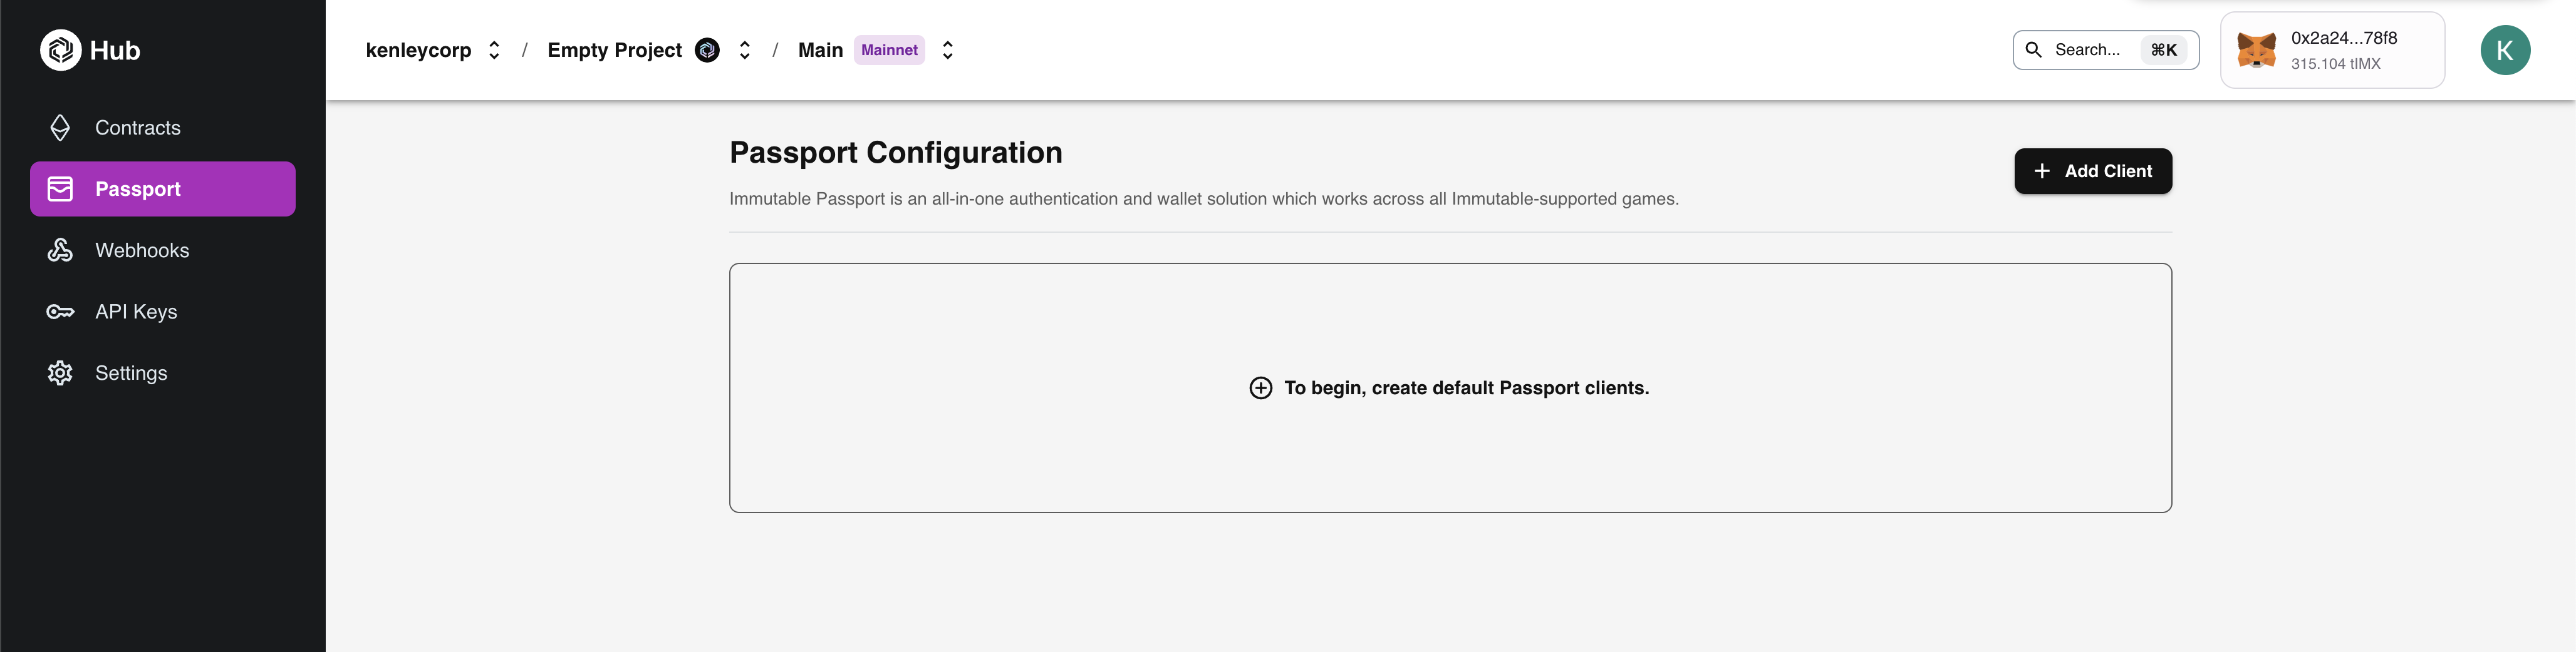Expand the kenleycorp organization switcher
The image size is (2576, 652).
tap(494, 50)
